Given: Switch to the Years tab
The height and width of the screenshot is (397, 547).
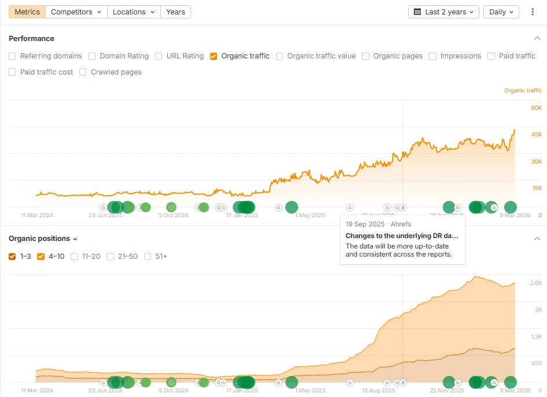Looking at the screenshot, I should [175, 12].
